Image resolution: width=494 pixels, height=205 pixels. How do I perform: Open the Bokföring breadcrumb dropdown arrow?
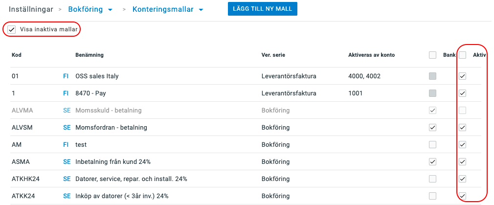pyautogui.click(x=110, y=10)
